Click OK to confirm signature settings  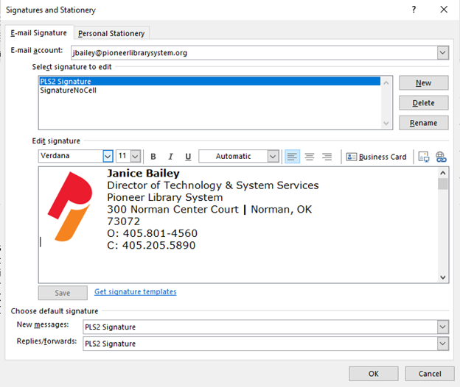tap(374, 374)
